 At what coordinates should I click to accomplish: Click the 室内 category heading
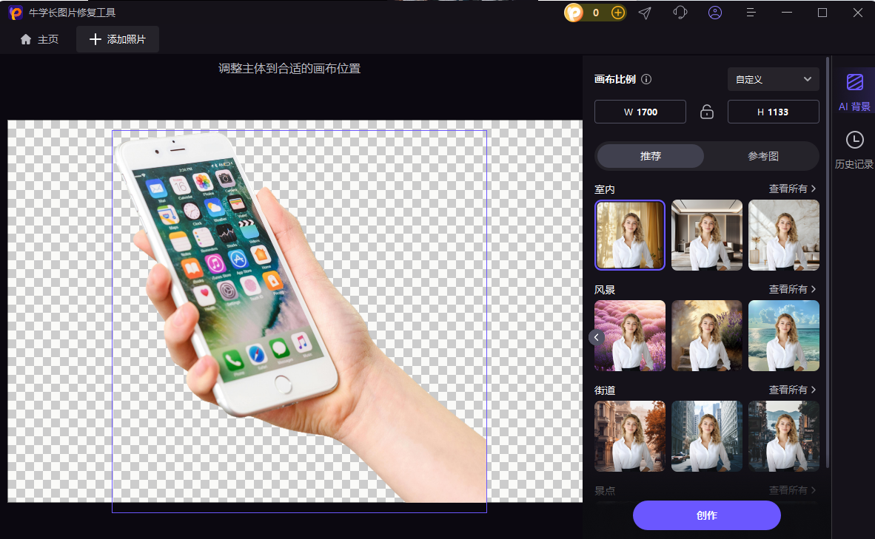click(605, 189)
